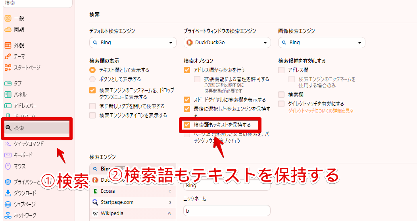Toggle スピードダイヤルに検索欄を表示する checkbox
Screen dimensions: 417x221
pos(187,100)
